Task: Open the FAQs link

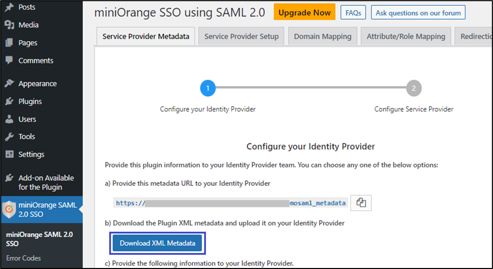Action: point(353,13)
